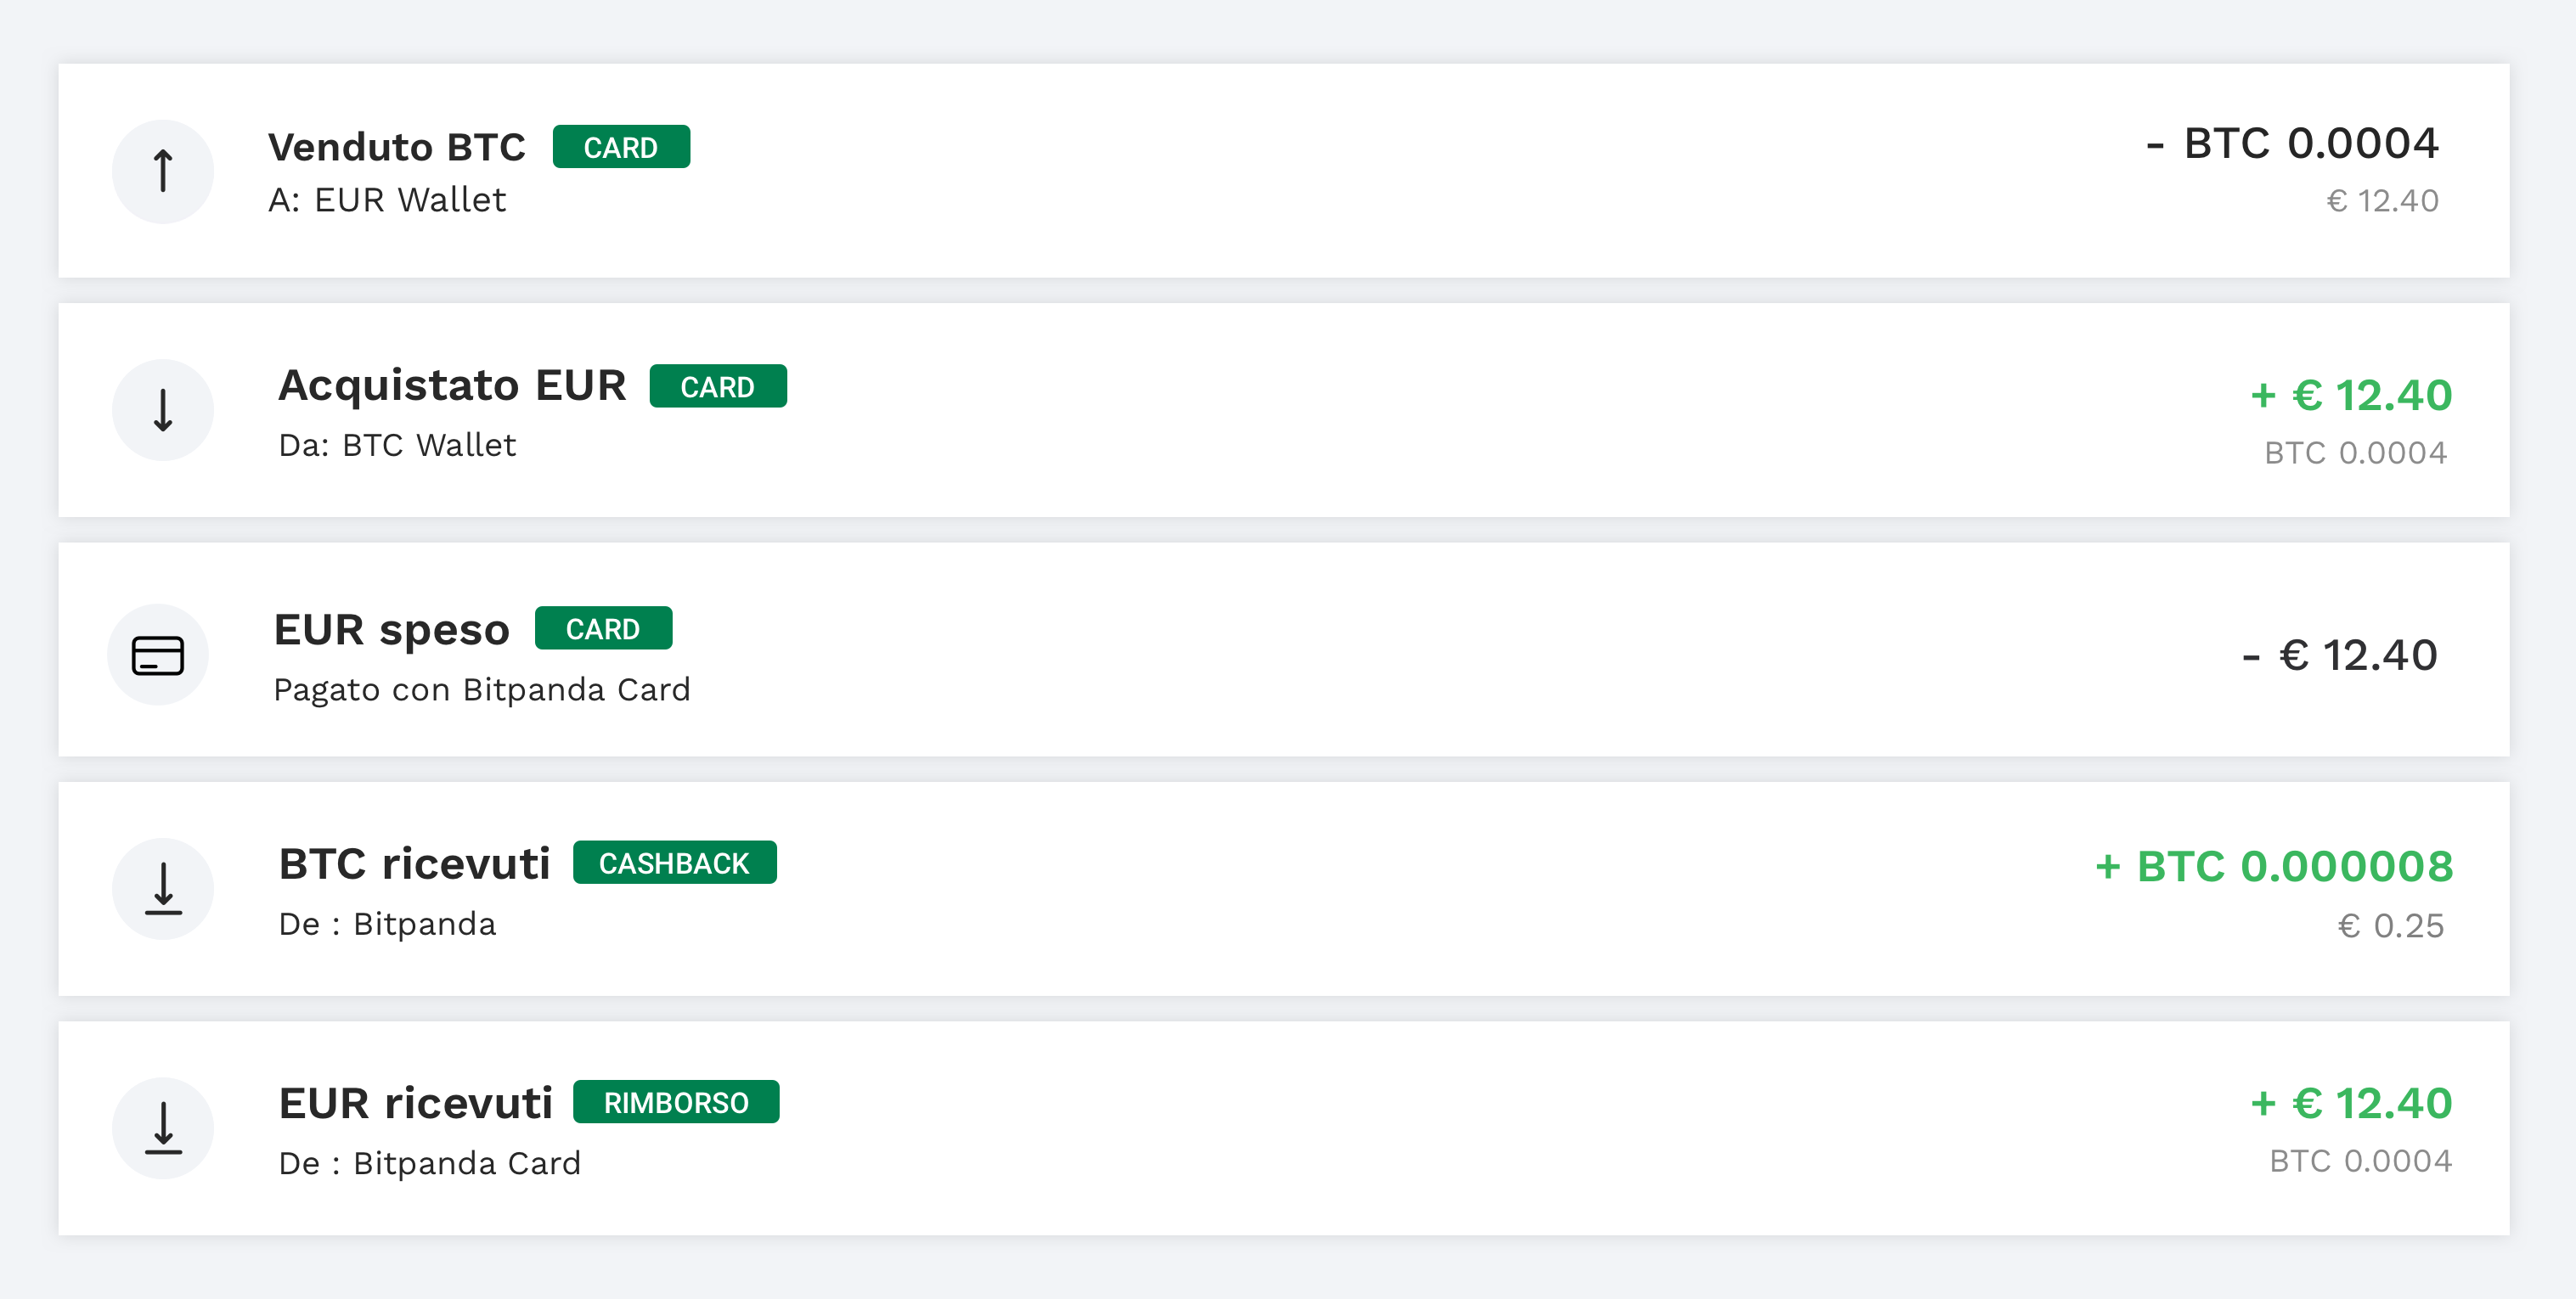This screenshot has height=1299, width=2576.
Task: Click the receive icon next to BTC ricevuti
Action: click(162, 888)
